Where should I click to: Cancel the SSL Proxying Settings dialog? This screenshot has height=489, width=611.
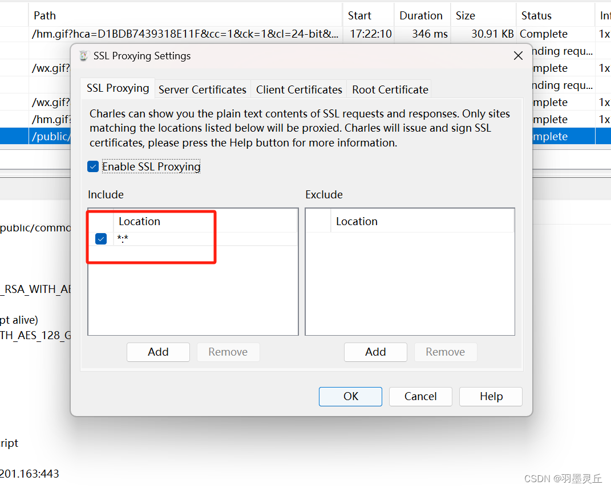click(x=420, y=396)
